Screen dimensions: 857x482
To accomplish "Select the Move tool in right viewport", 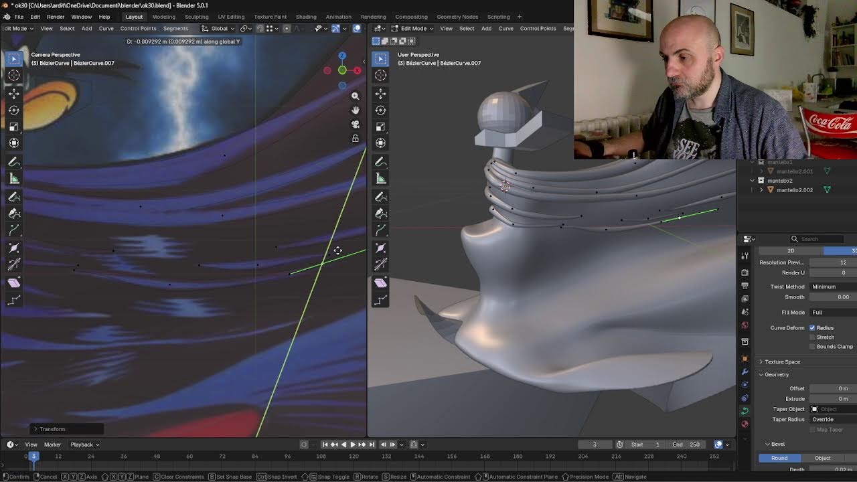I will click(381, 94).
